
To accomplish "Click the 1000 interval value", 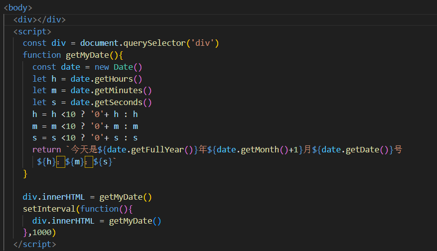I will pyautogui.click(x=42, y=233).
